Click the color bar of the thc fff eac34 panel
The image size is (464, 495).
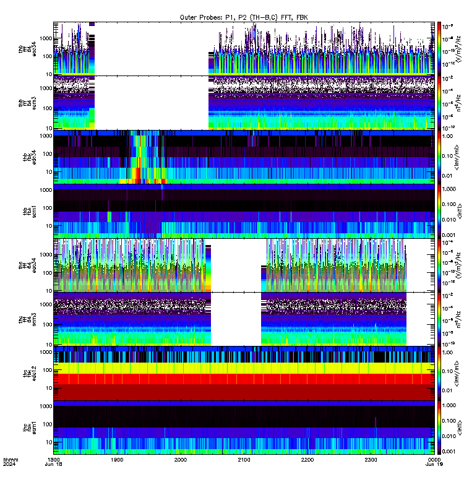click(x=439, y=265)
